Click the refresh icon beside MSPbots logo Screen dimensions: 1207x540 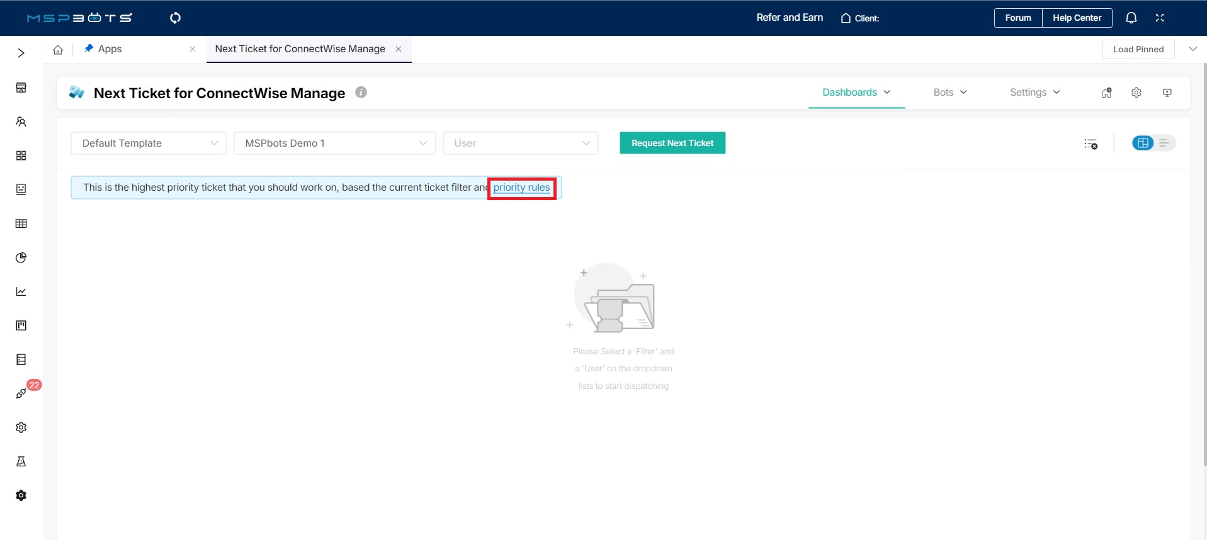tap(175, 18)
